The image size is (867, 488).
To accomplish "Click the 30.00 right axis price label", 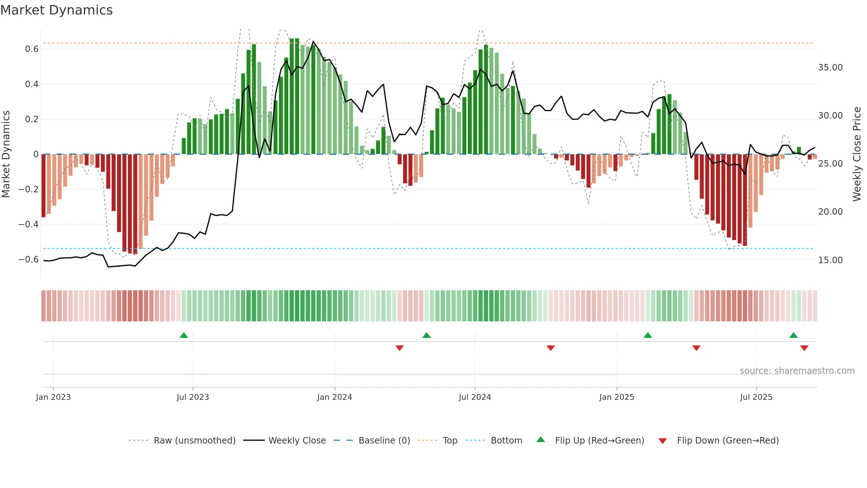I will 831,116.
